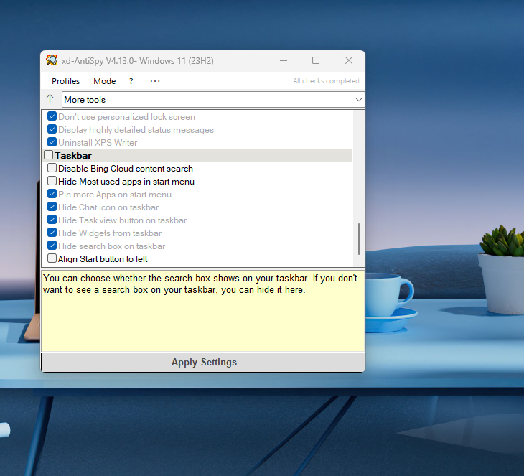Minimize the xd-AntiSpy window
Viewport: 524px width, 476px height.
tap(283, 61)
